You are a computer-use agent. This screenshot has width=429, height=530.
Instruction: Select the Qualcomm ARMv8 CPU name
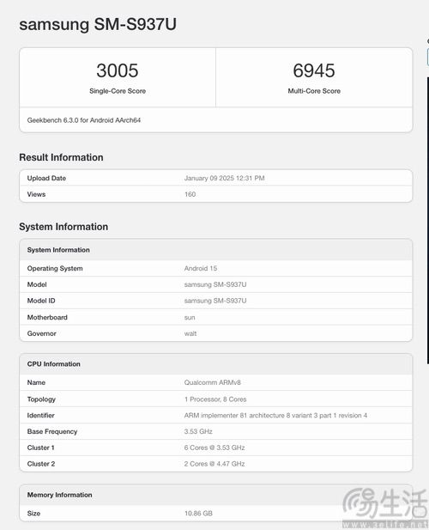click(212, 382)
